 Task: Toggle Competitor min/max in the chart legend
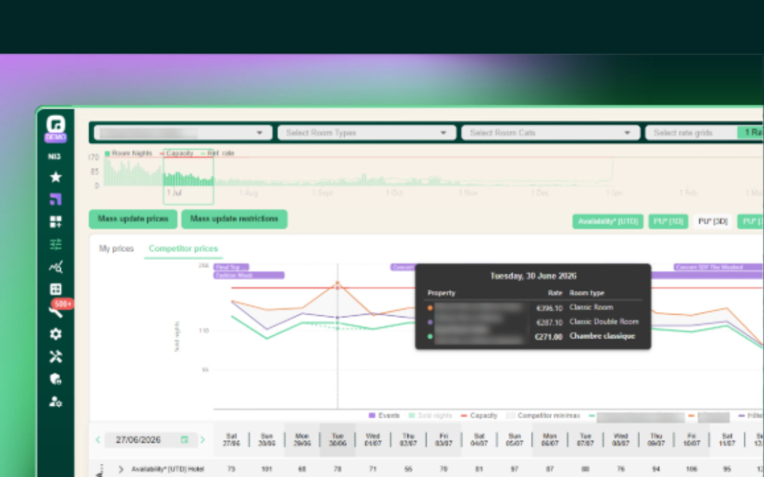pyautogui.click(x=544, y=415)
